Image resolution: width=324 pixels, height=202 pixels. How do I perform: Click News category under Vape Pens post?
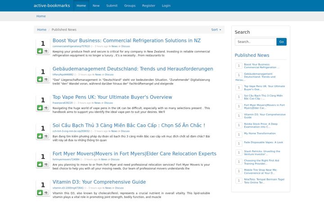click(97, 103)
